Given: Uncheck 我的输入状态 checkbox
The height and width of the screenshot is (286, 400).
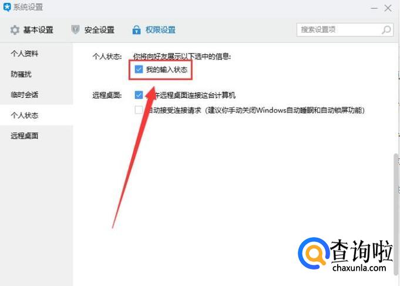Looking at the screenshot, I should coord(139,69).
